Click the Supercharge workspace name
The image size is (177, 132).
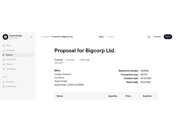(16, 36)
